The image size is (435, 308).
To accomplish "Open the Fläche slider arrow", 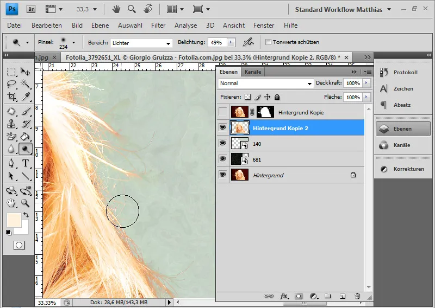I will coord(366,97).
